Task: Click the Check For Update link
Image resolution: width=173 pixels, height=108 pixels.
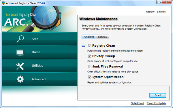Action: click(157, 103)
